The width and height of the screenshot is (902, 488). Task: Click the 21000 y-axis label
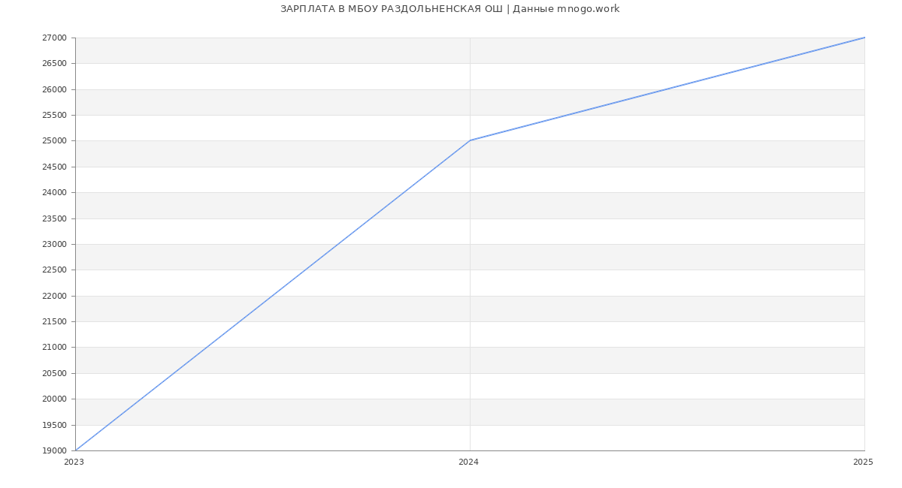click(54, 348)
